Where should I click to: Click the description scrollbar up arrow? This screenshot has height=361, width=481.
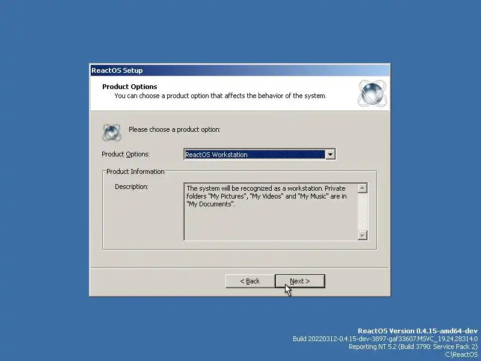[x=363, y=188]
